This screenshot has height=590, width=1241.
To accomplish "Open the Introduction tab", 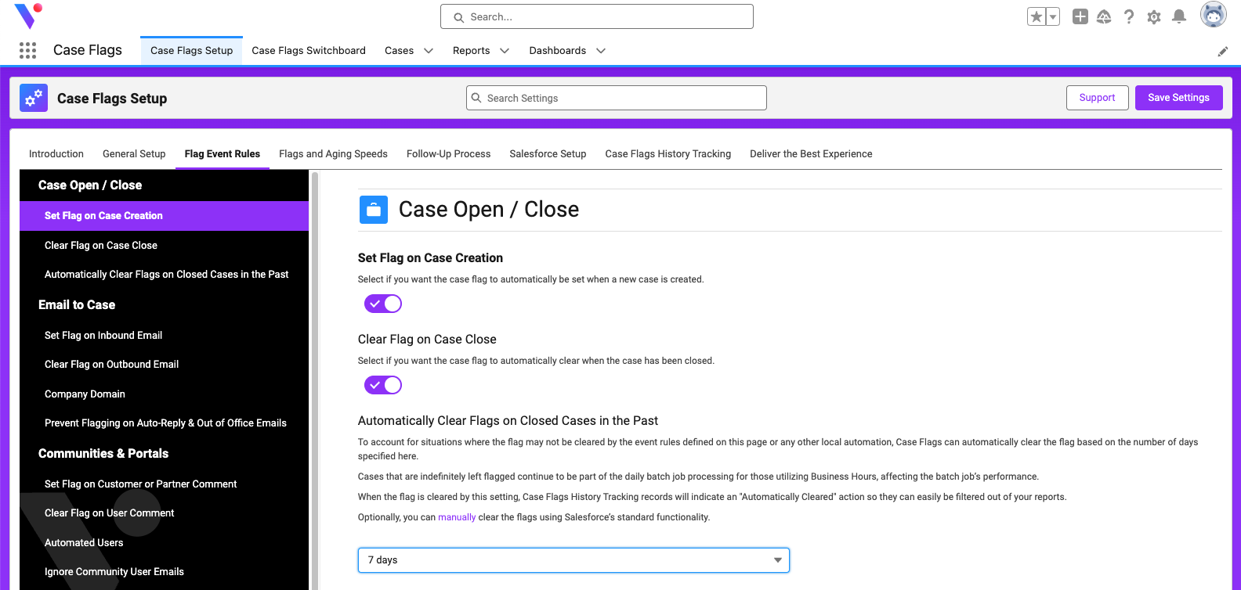I will click(56, 154).
